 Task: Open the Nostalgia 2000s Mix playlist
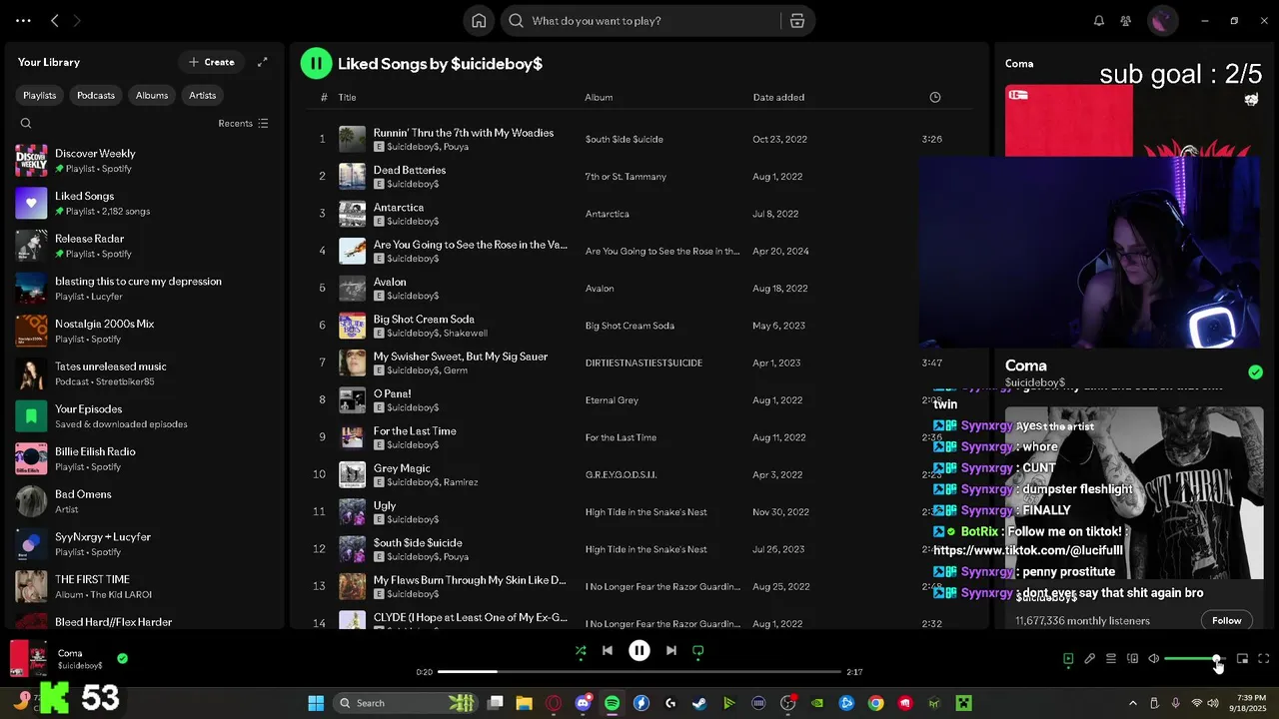pos(145,331)
